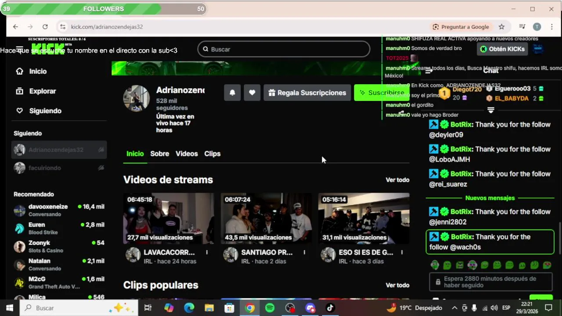Click the @wach0s follow message in chat

pos(490,242)
